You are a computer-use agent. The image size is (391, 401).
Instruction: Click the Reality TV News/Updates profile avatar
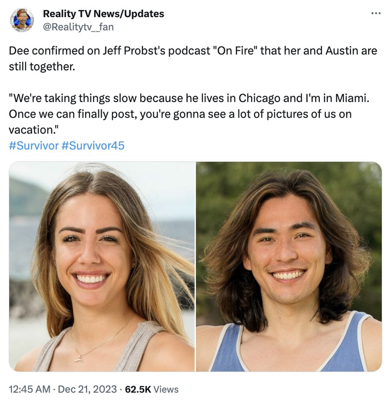coord(22,20)
